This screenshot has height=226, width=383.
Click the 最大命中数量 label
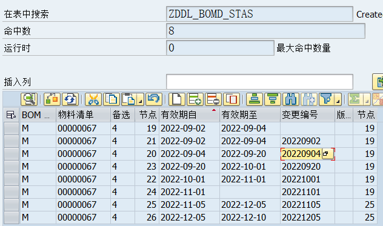coord(304,48)
